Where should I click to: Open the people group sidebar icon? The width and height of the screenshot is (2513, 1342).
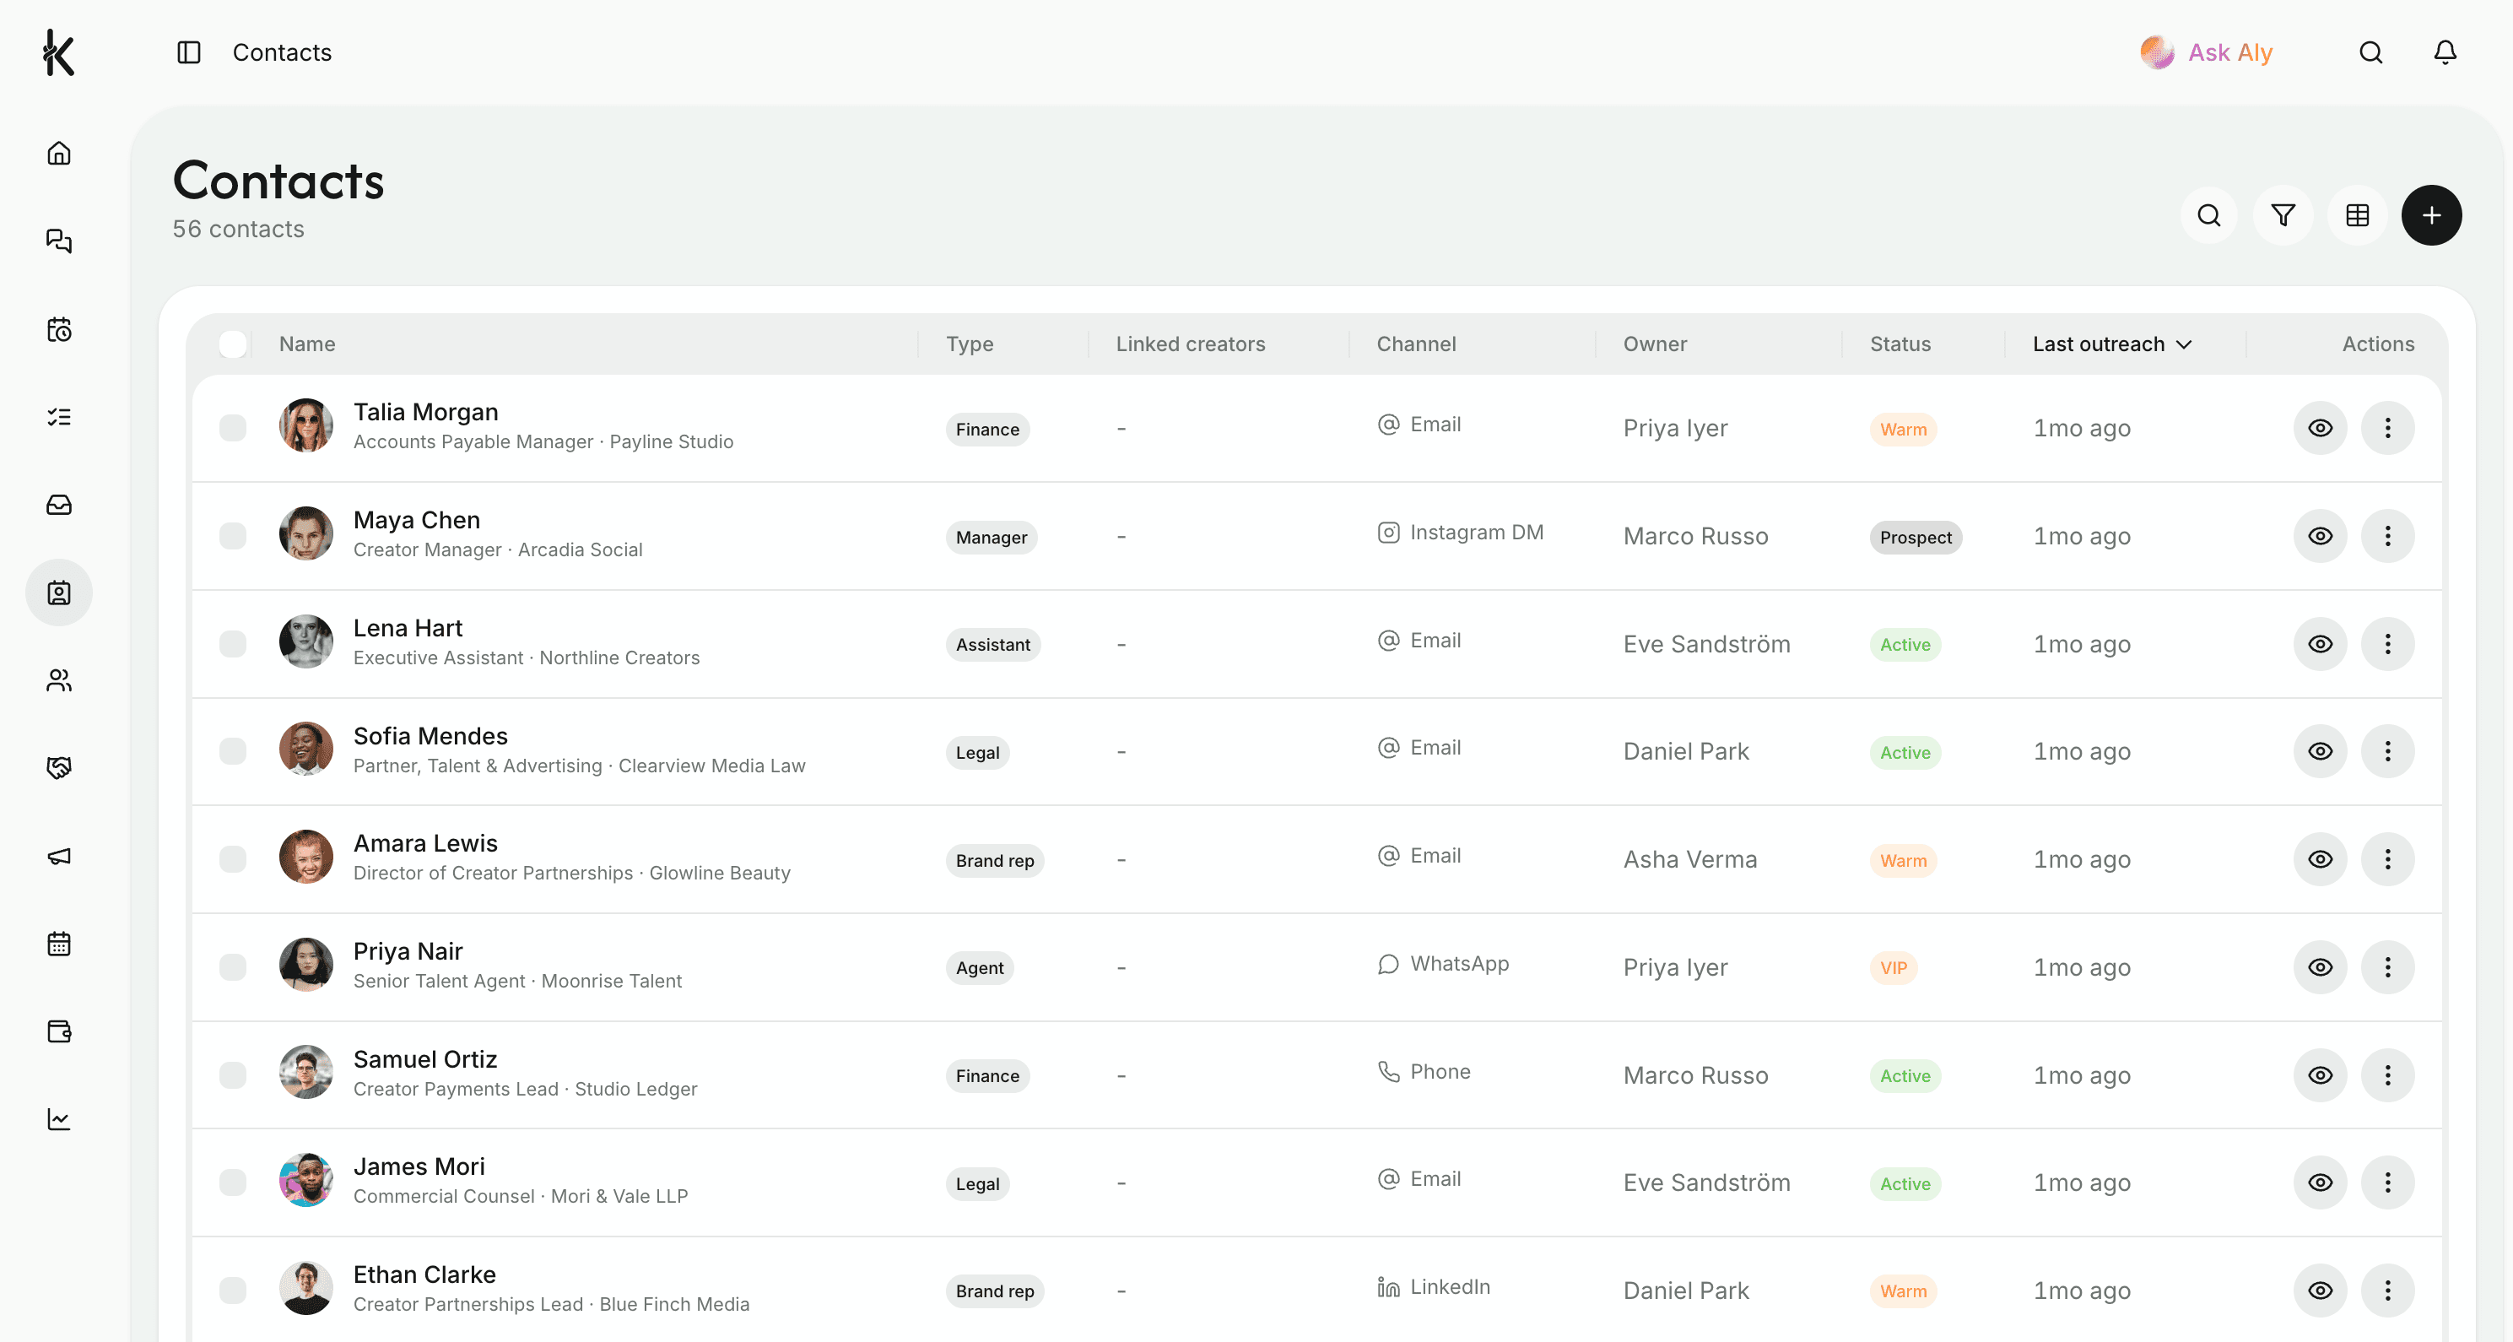pos(60,680)
